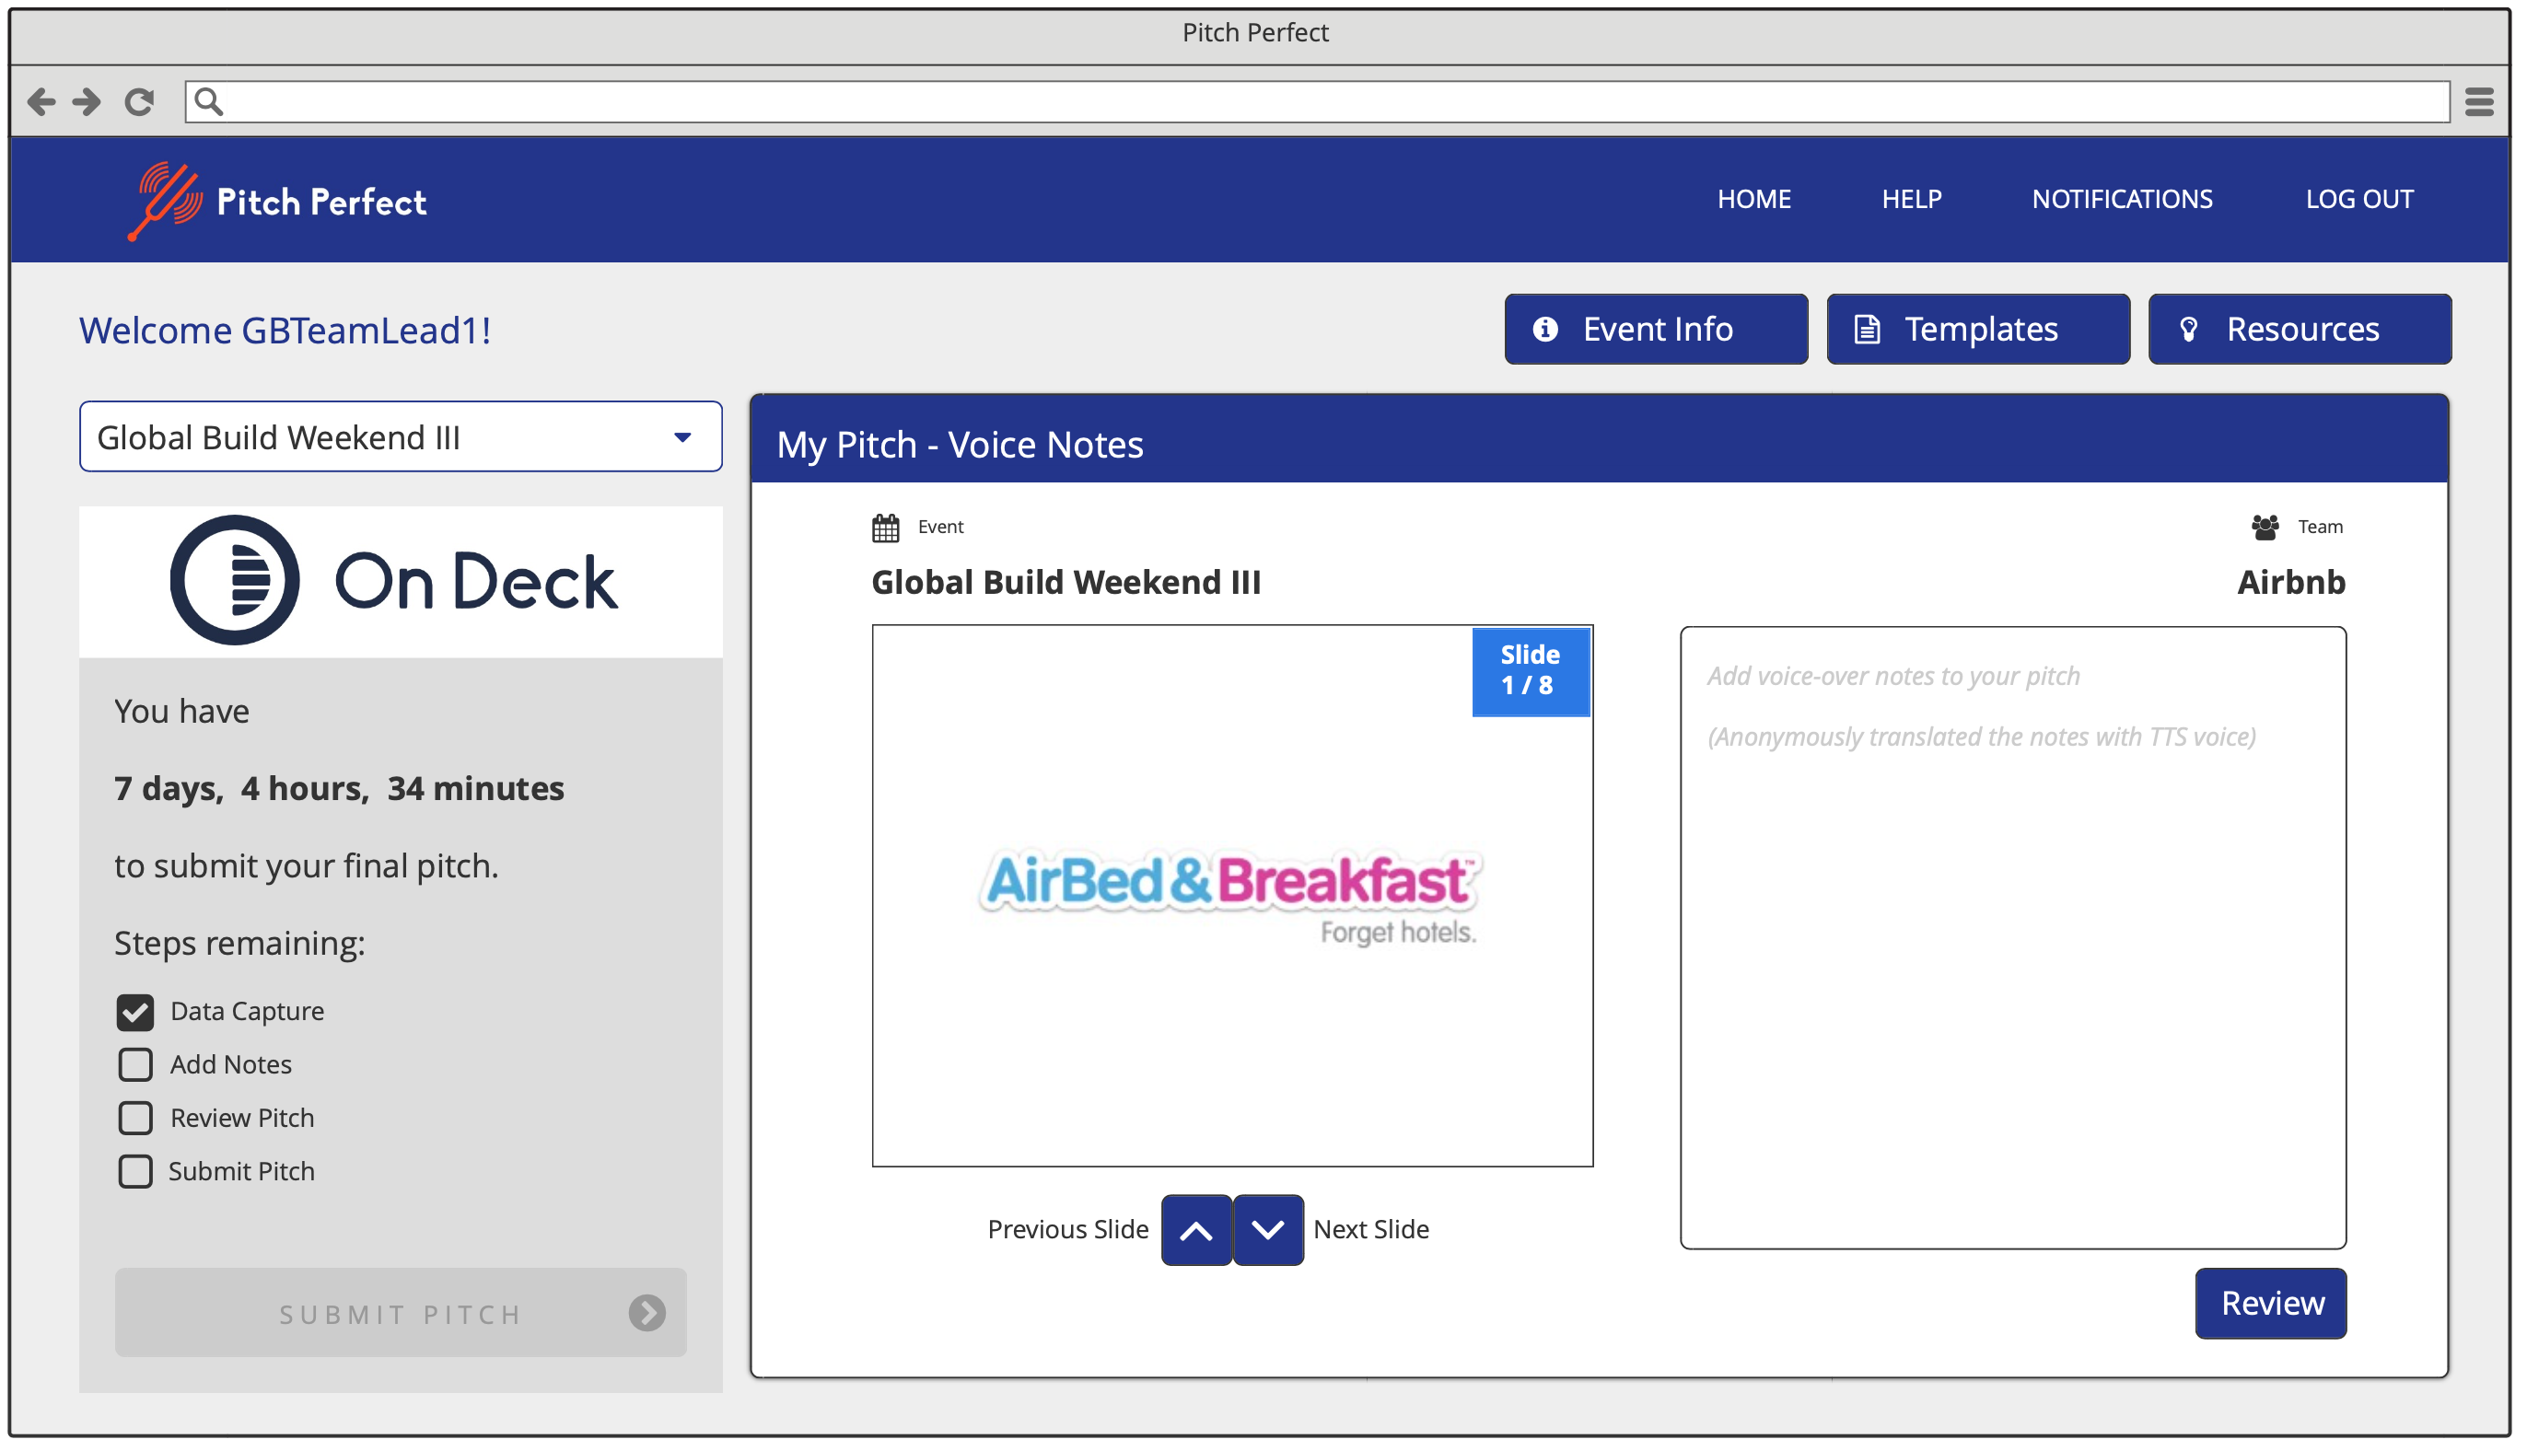
Task: Click the browser back arrow
Action: click(41, 101)
